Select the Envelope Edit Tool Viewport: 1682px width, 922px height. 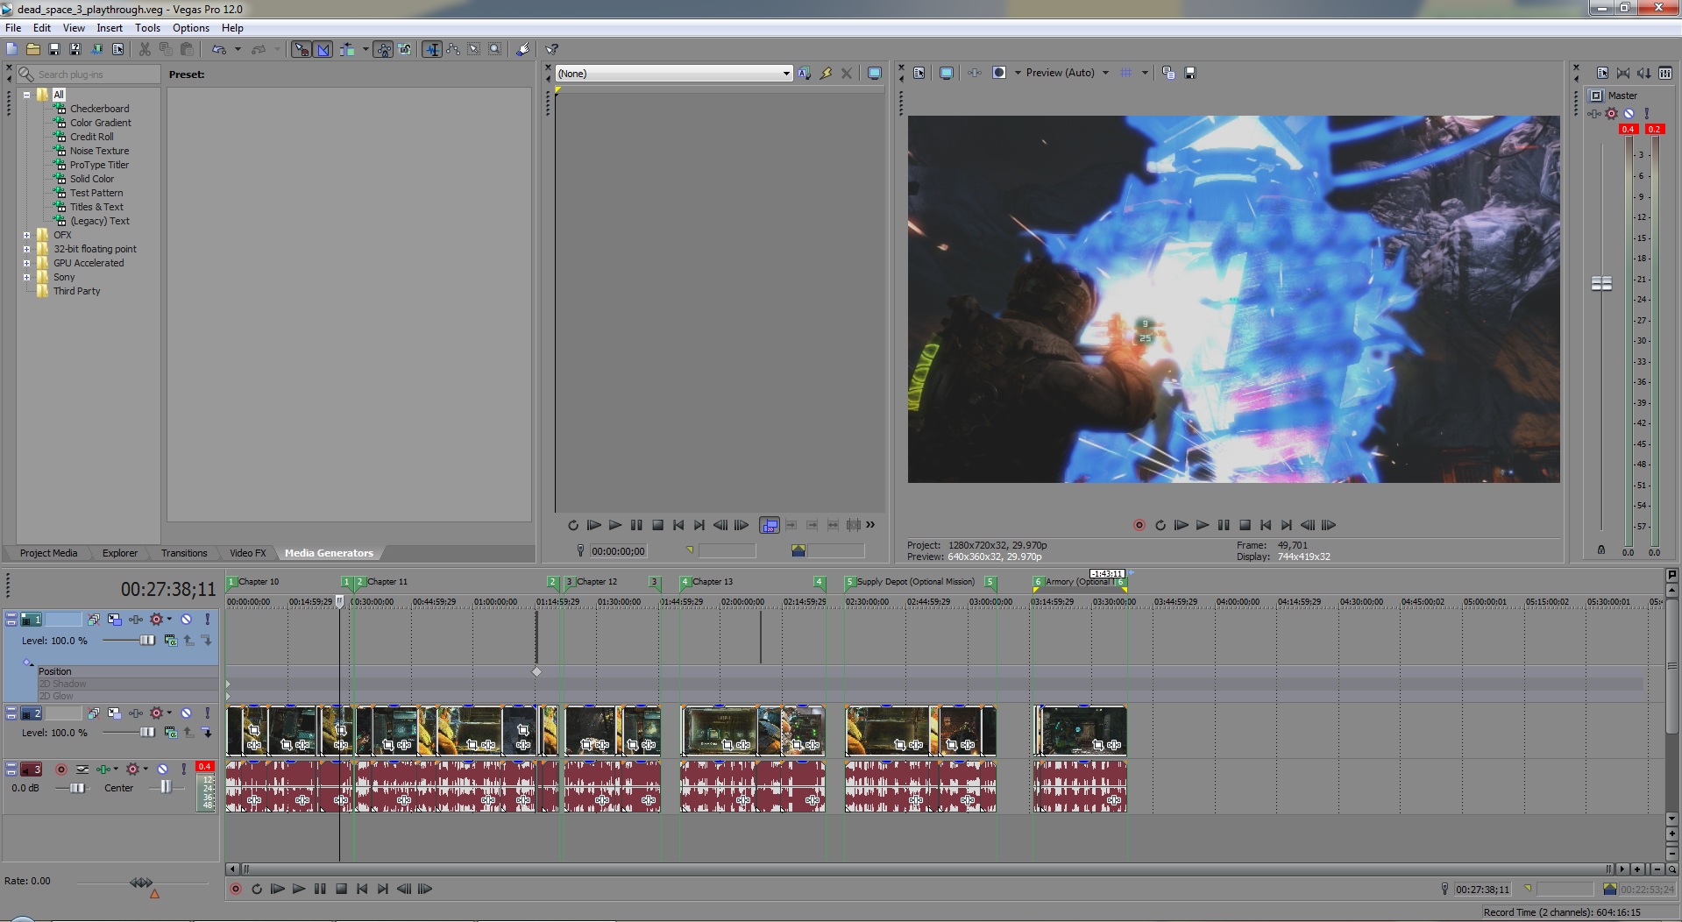(x=453, y=49)
